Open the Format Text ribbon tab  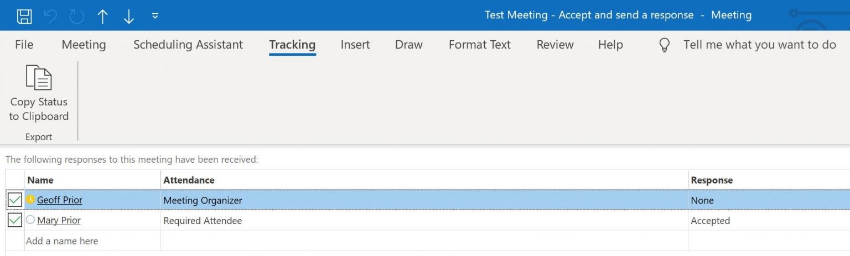click(x=480, y=45)
